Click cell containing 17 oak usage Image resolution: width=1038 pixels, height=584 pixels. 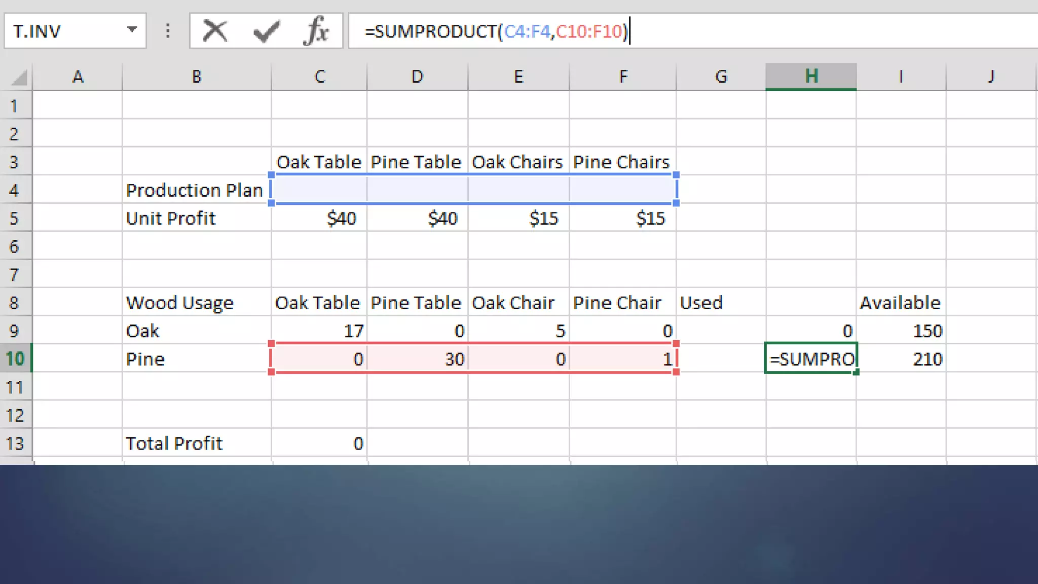[x=319, y=331]
